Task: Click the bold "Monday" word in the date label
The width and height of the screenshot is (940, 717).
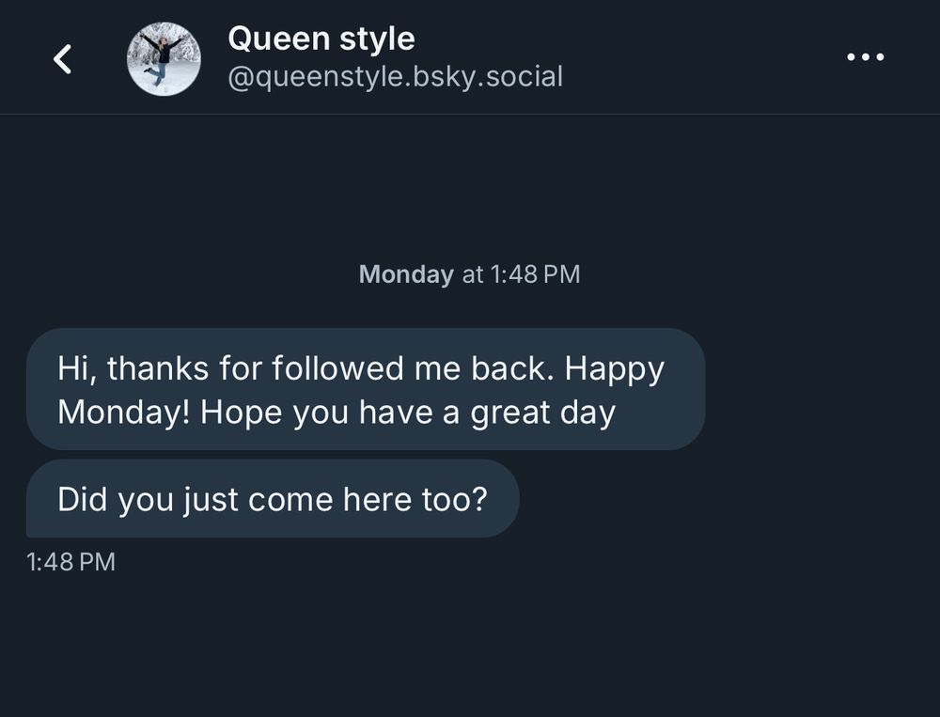Action: pyautogui.click(x=406, y=274)
